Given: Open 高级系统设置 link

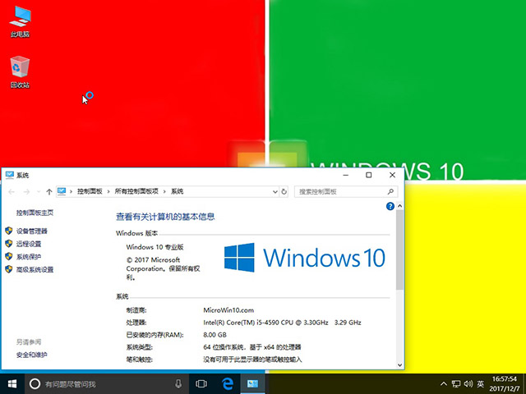Looking at the screenshot, I should (x=35, y=269).
